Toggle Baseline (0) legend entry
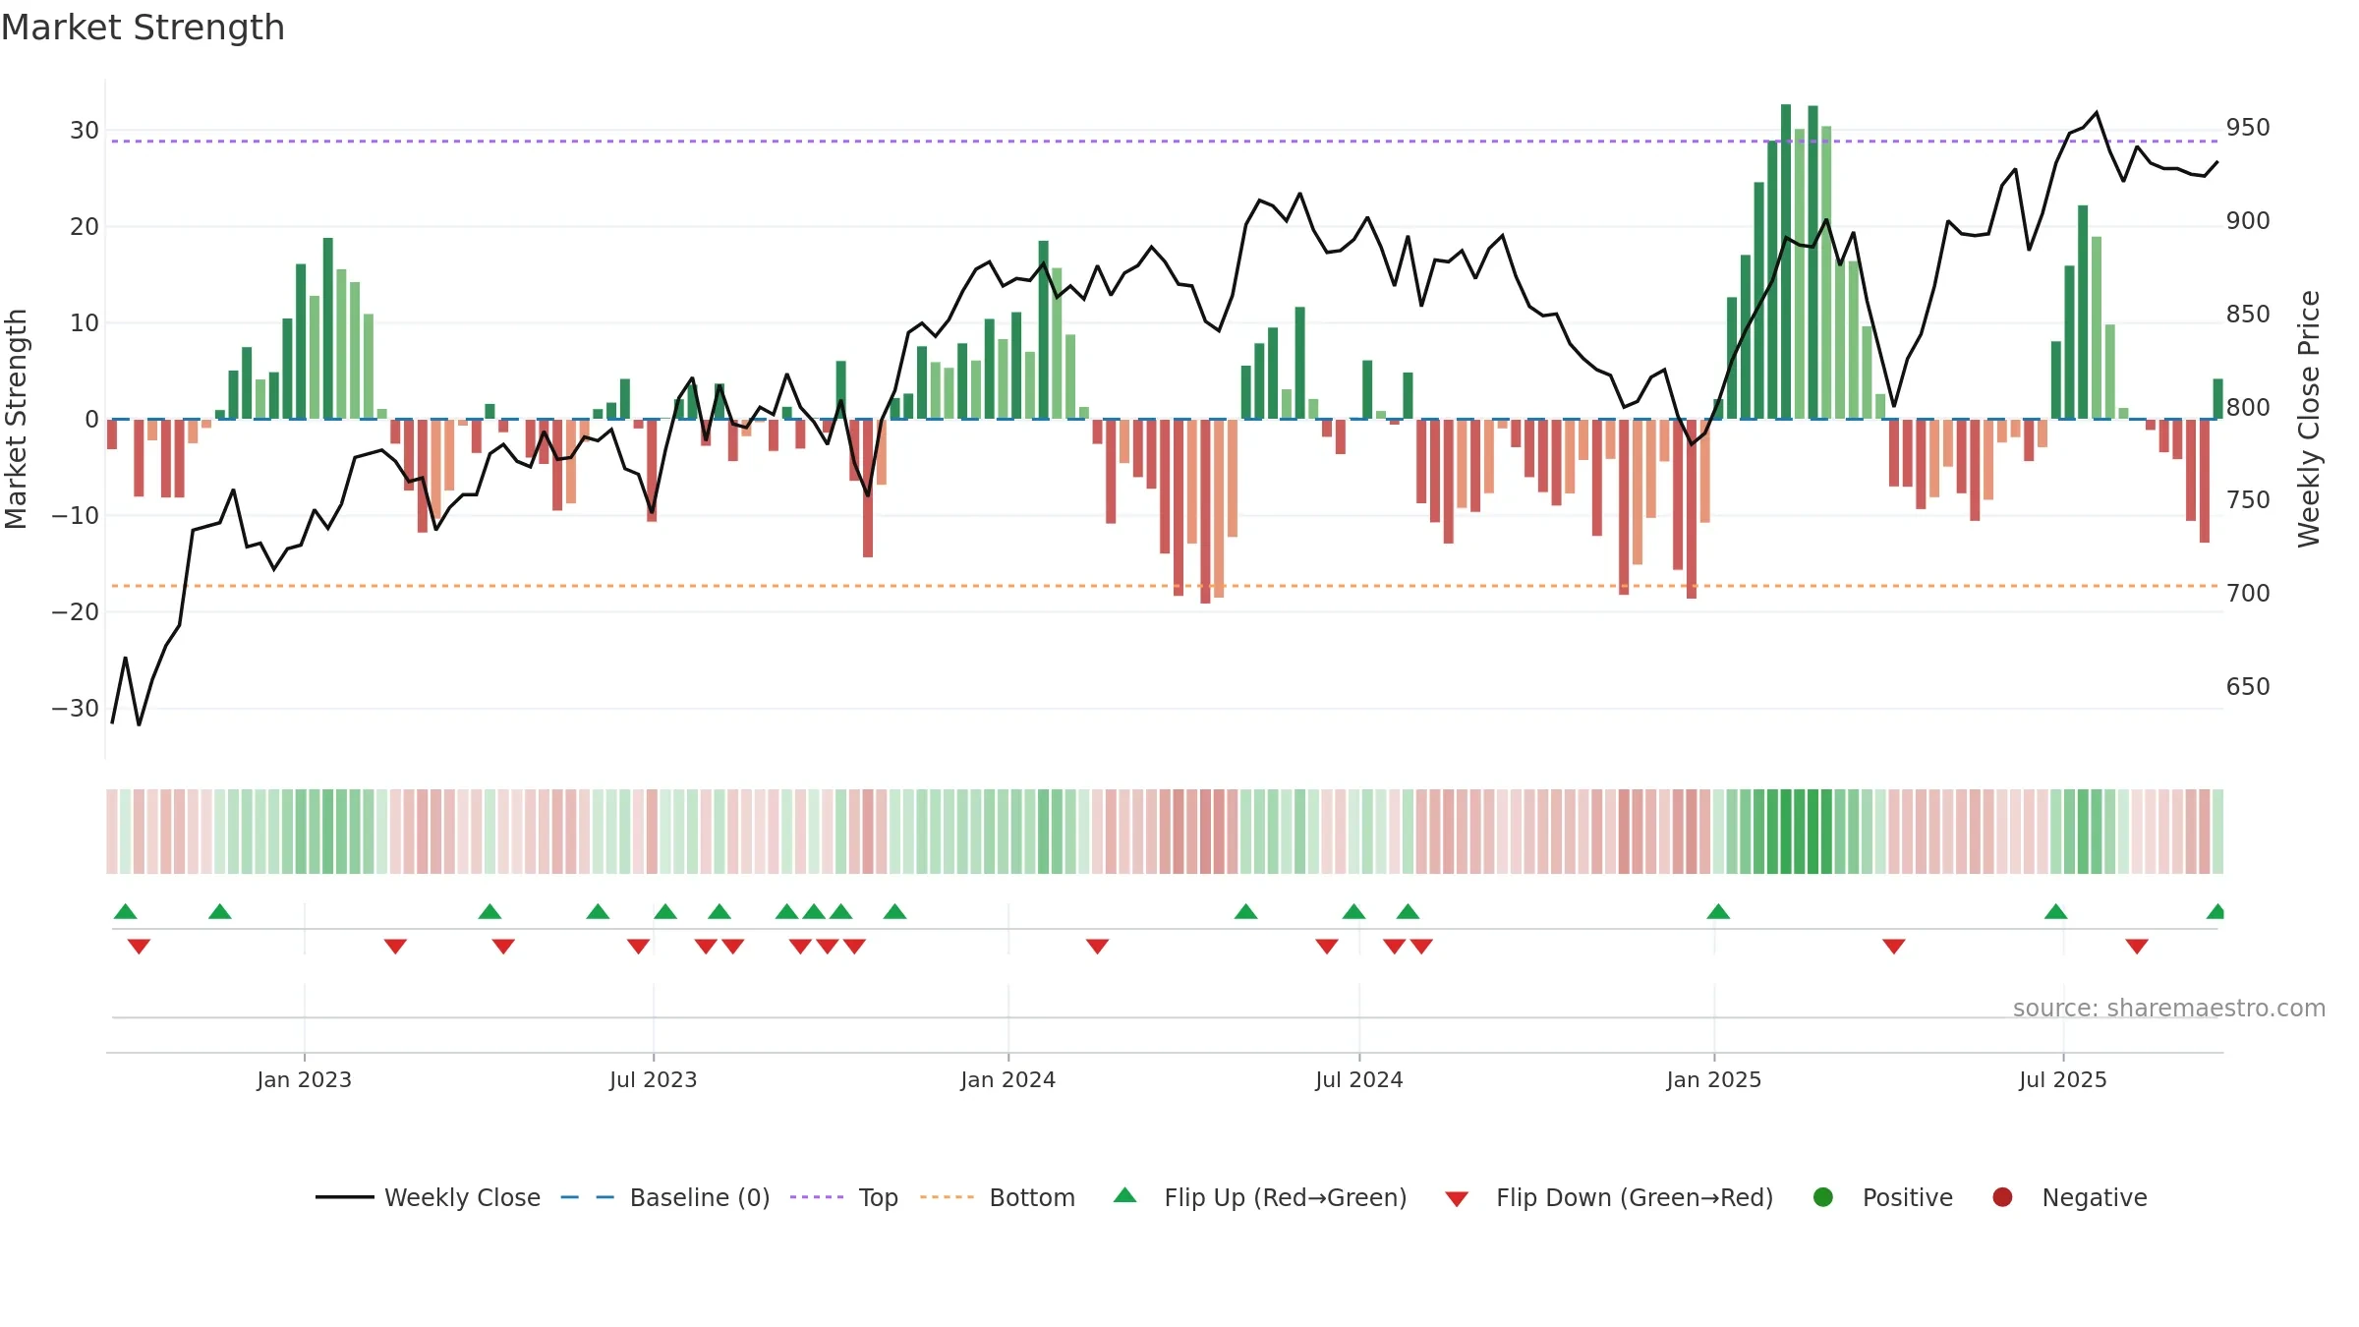 pos(665,1197)
